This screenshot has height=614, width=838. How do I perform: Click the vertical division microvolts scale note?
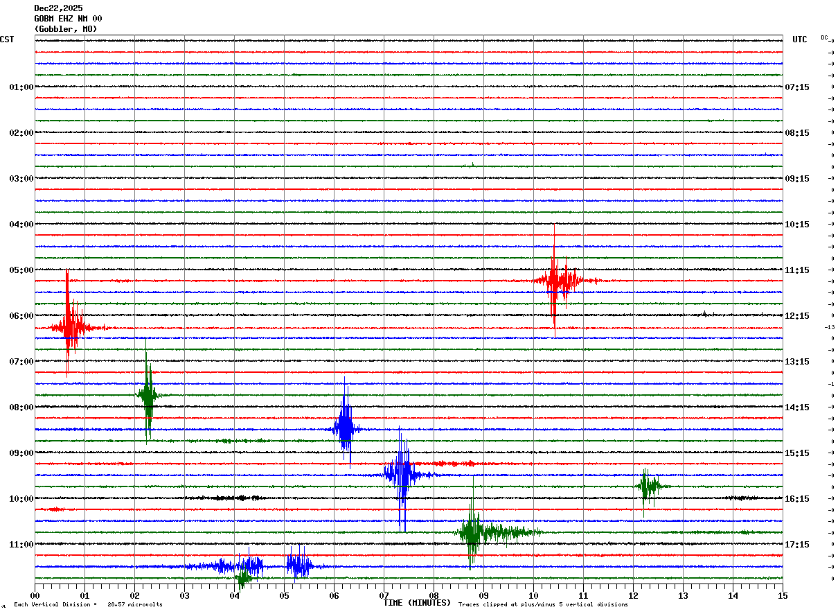pos(88,604)
